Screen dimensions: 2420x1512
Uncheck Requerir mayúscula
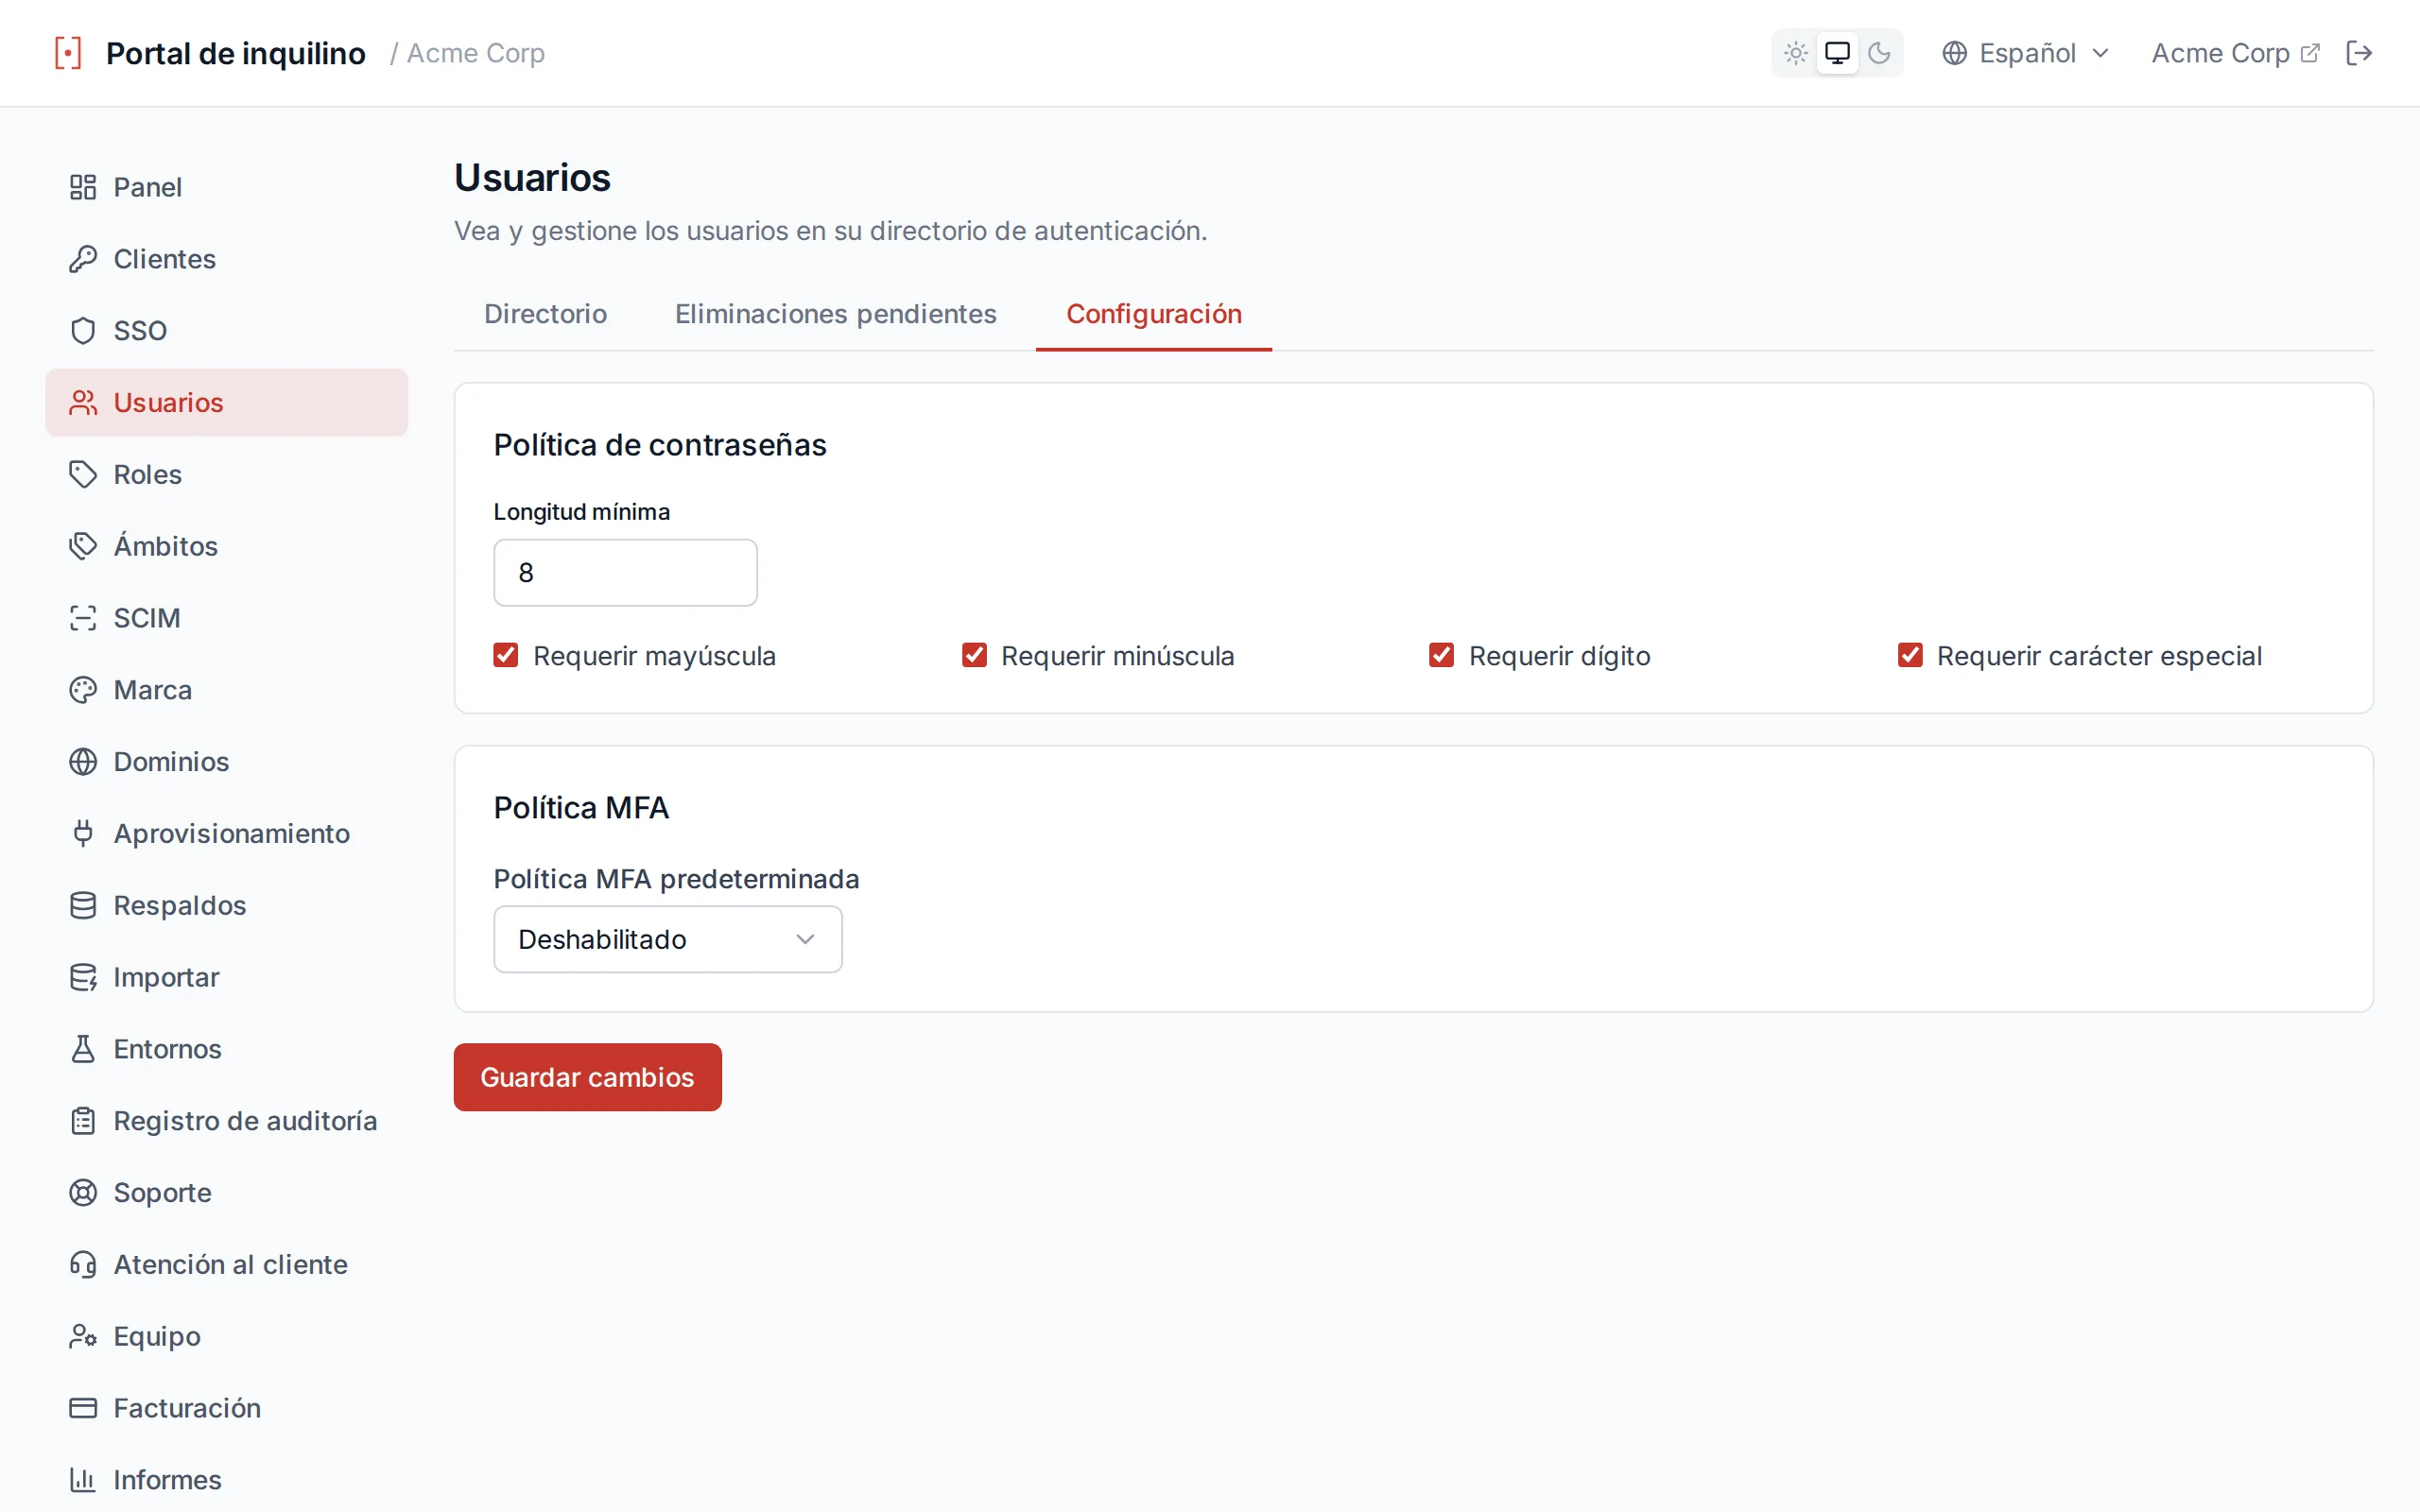[x=506, y=655]
